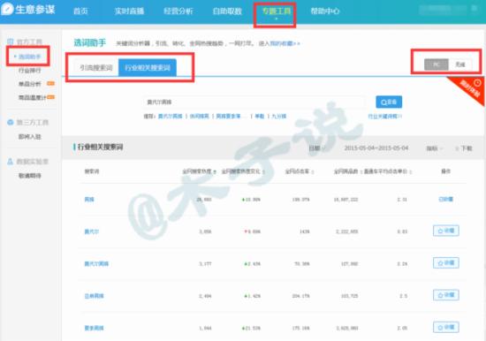
Task: Sort by 全网搜索热度 column
Action: [199, 171]
